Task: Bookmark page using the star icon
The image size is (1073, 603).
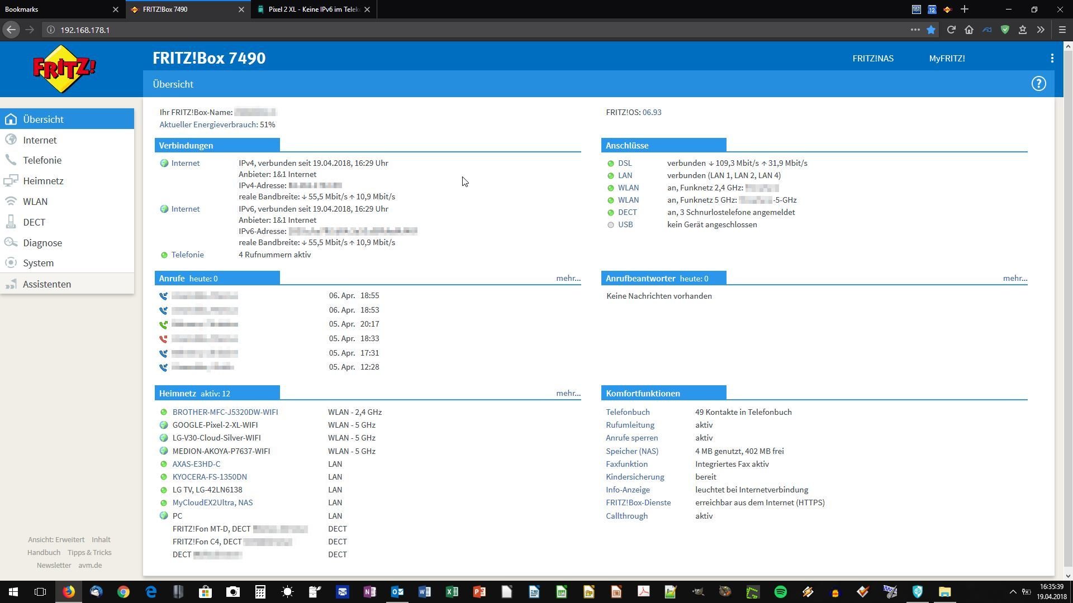Action: click(931, 30)
